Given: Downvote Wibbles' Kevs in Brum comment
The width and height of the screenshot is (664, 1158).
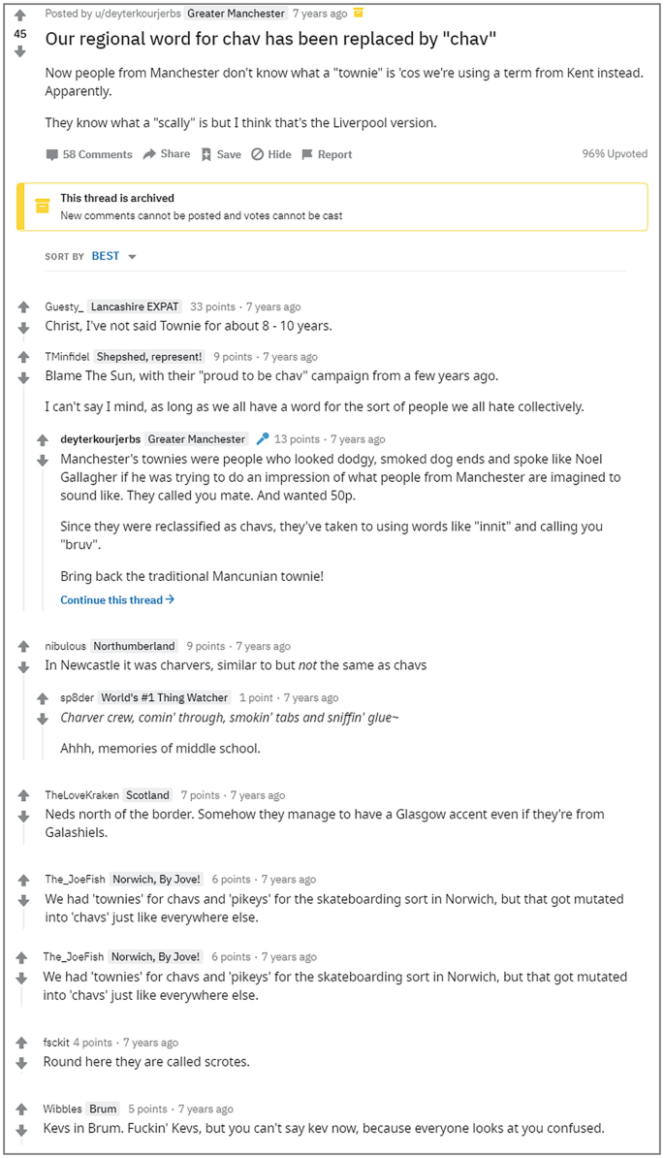Looking at the screenshot, I should (x=21, y=1130).
